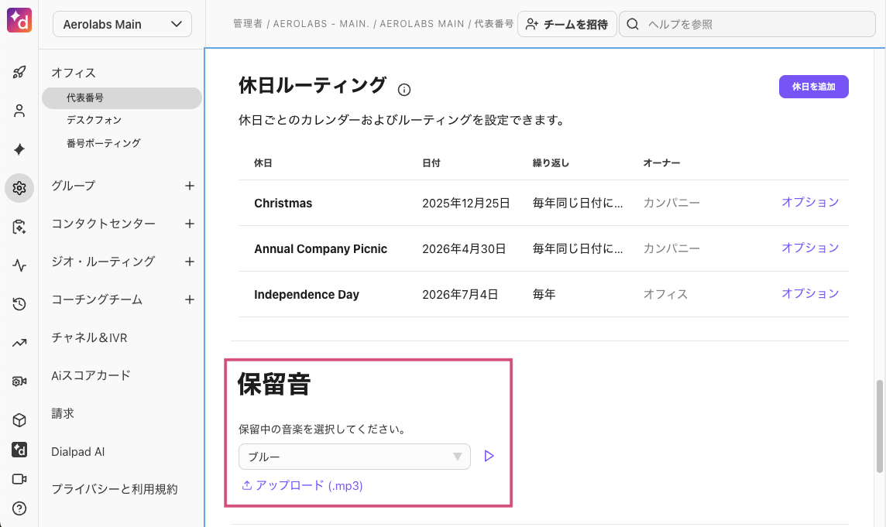Click the rocket icon in left sidebar
886x527 pixels.
(19, 73)
